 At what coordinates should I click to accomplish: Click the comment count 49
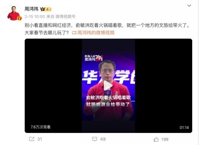[103, 139]
